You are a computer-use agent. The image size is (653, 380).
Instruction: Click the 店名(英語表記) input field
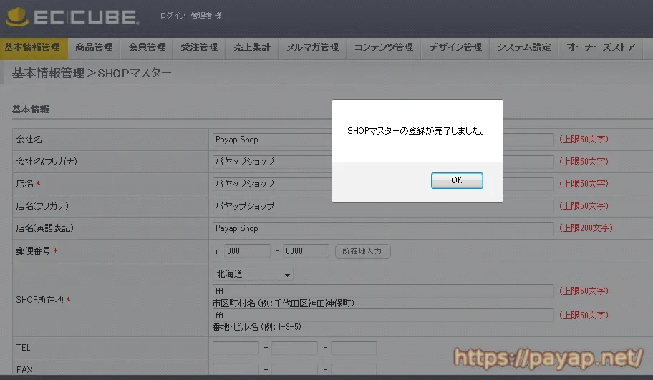click(x=383, y=228)
